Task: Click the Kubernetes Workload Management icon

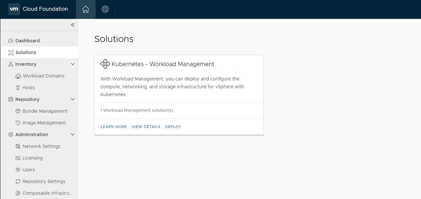Action: tap(105, 64)
